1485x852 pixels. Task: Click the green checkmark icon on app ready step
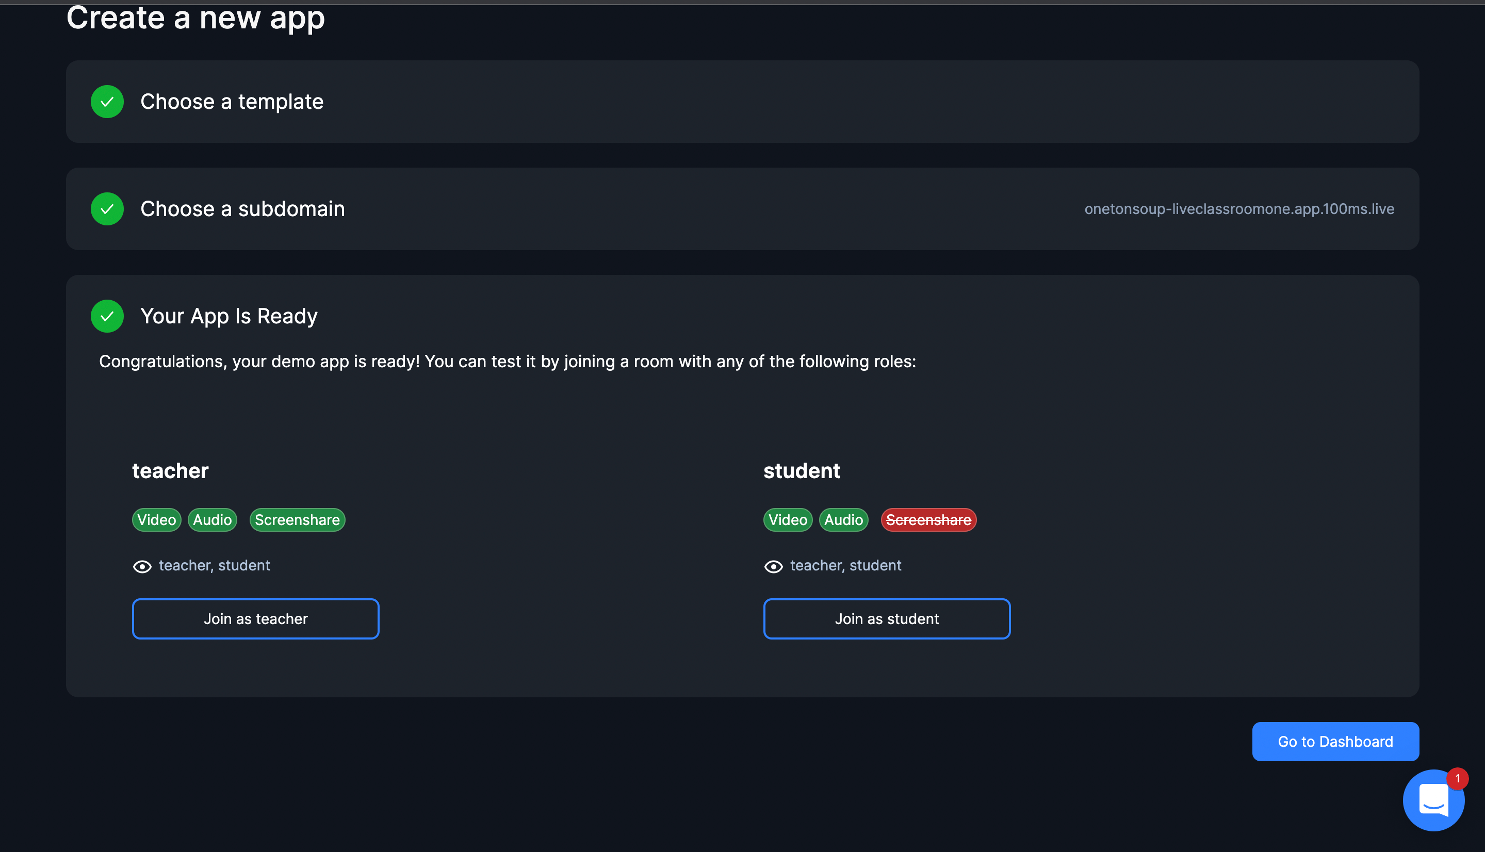point(107,315)
